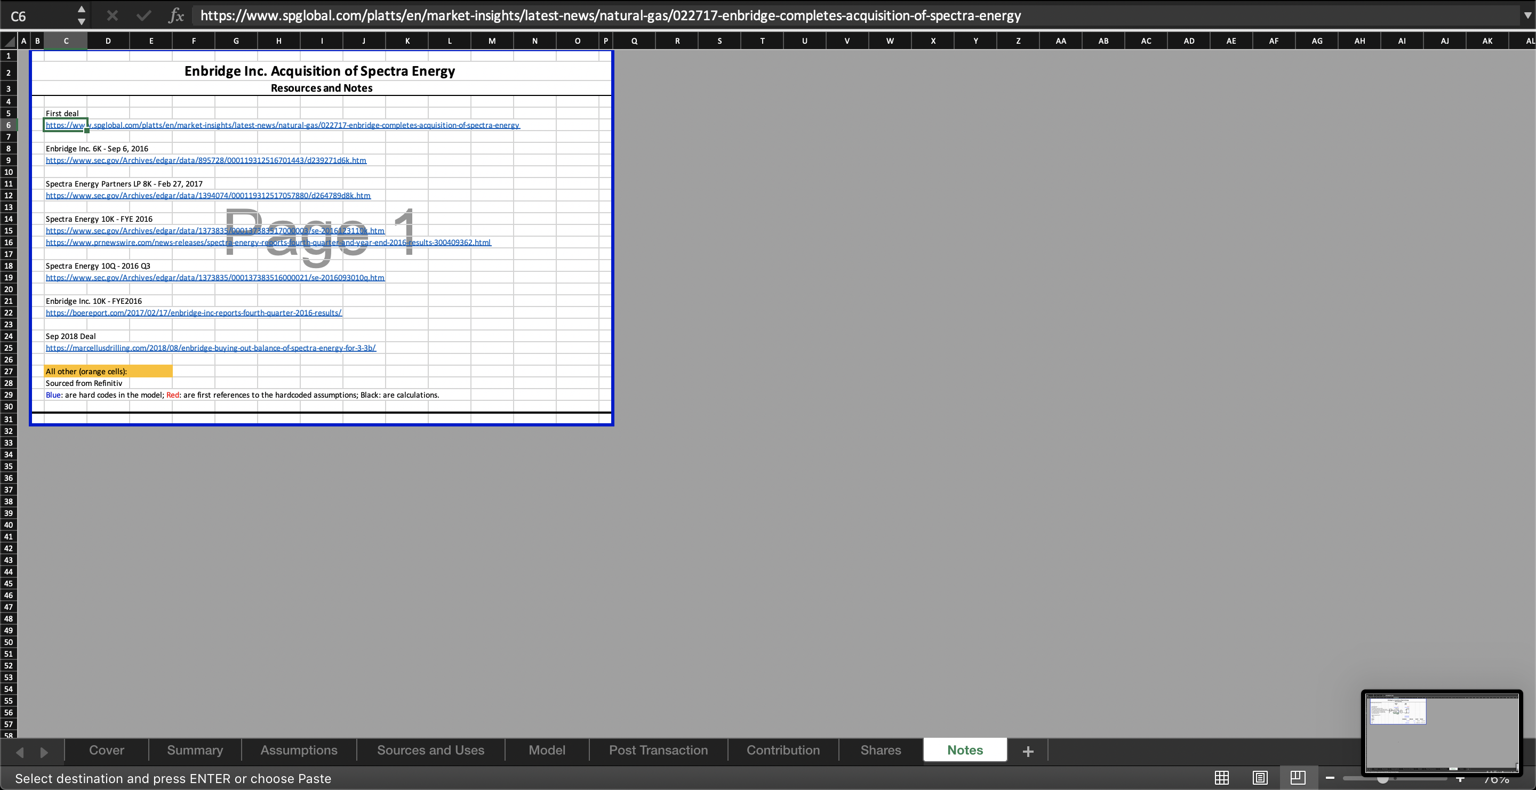Select column C header

[66, 41]
